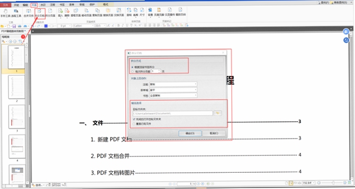Select the Hand tool (手形工具)
This screenshot has width=355, height=189.
click(5, 13)
